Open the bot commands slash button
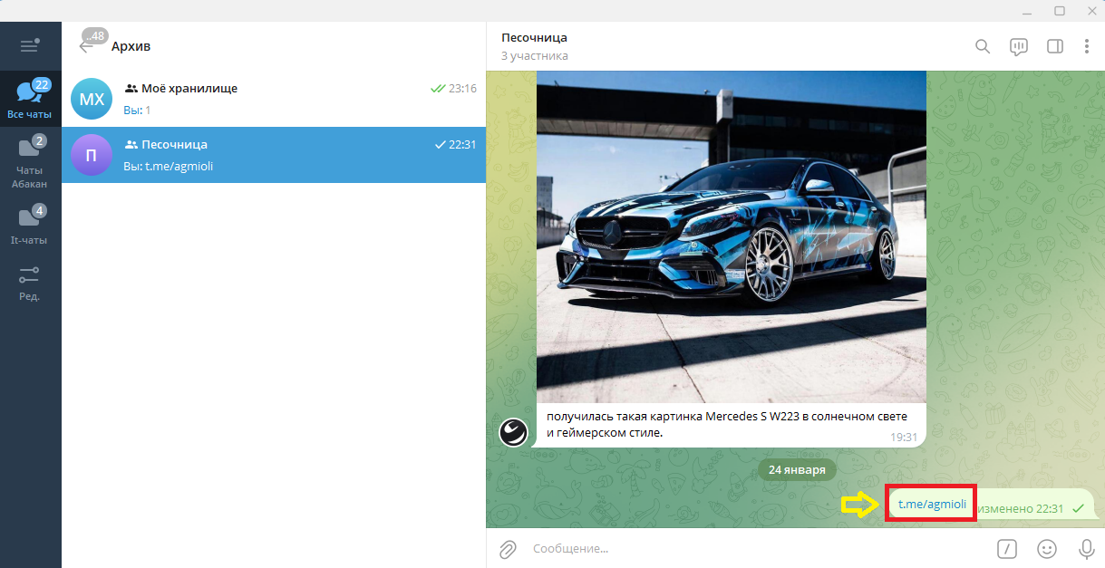 coord(1006,548)
